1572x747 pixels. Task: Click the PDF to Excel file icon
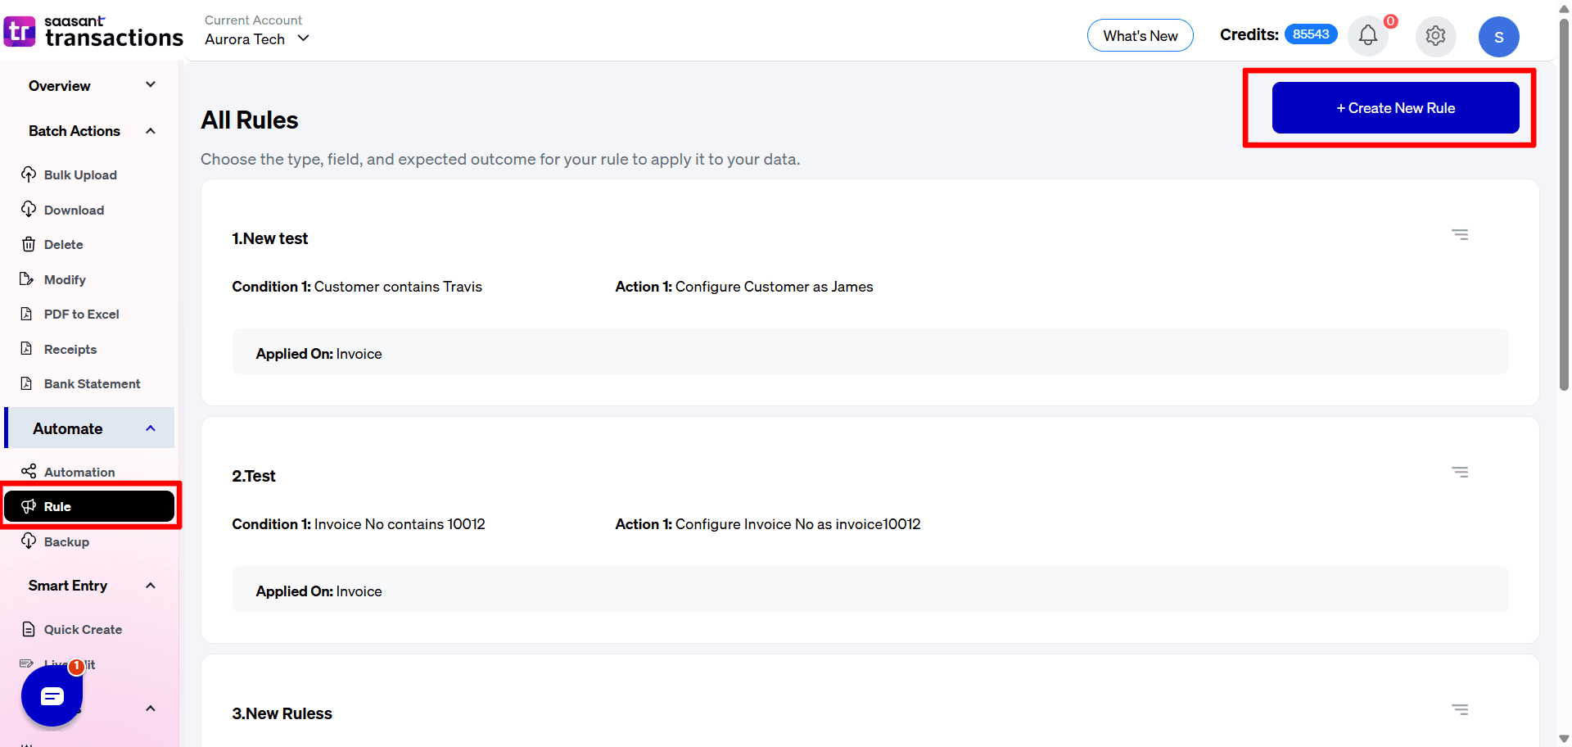coord(27,314)
